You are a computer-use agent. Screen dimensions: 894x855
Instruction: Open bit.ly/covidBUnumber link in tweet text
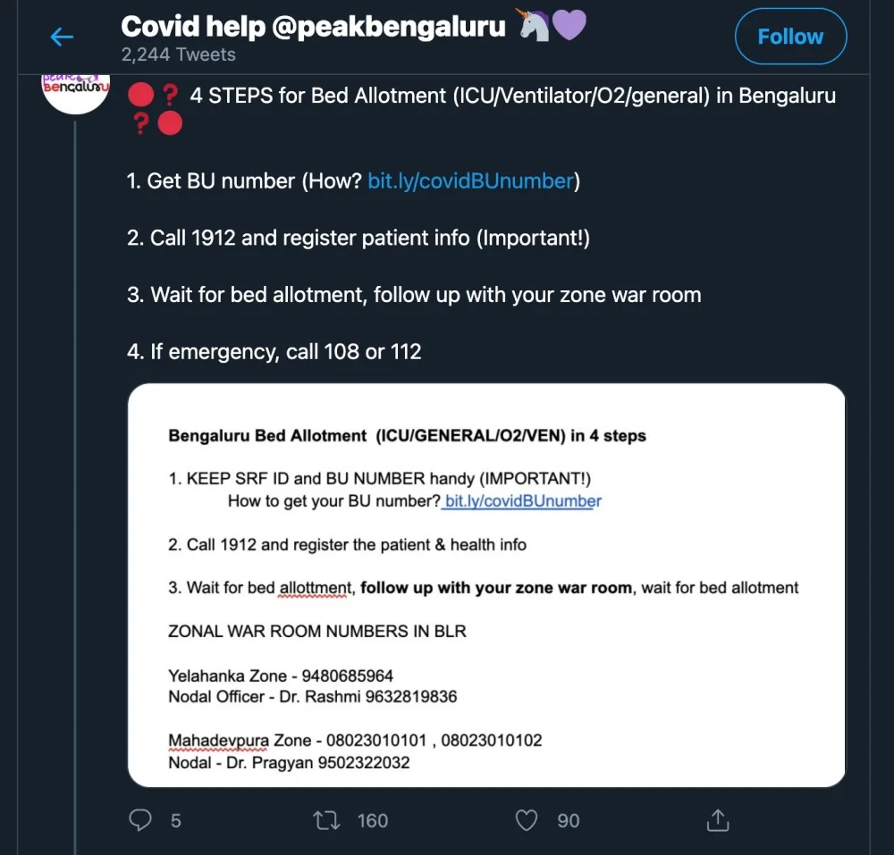click(x=470, y=180)
